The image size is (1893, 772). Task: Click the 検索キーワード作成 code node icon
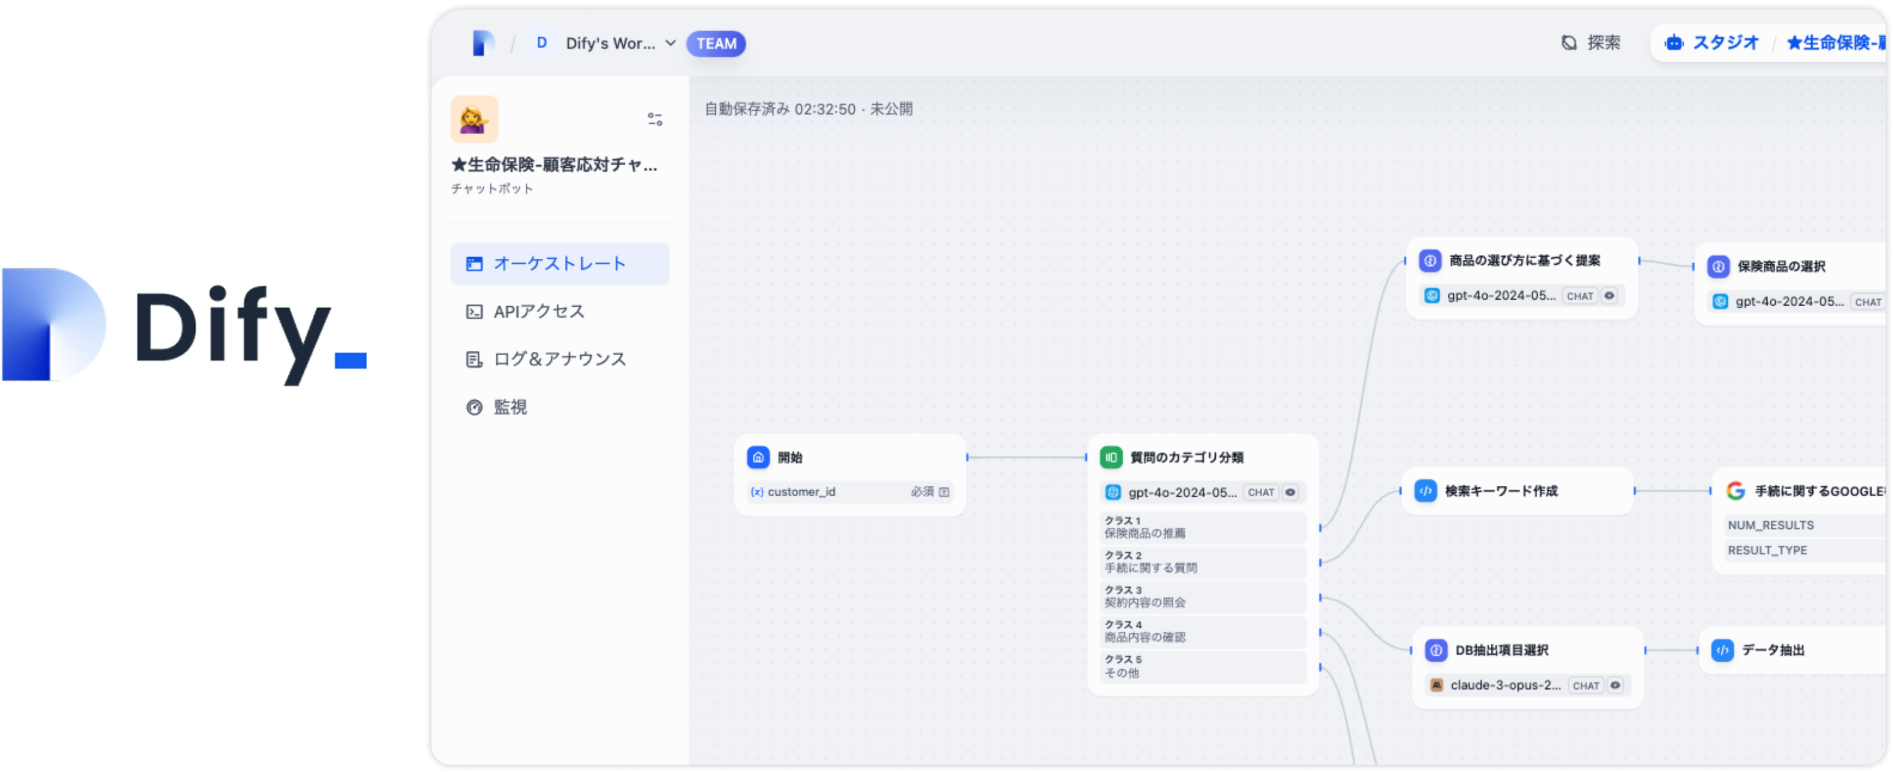click(1425, 490)
